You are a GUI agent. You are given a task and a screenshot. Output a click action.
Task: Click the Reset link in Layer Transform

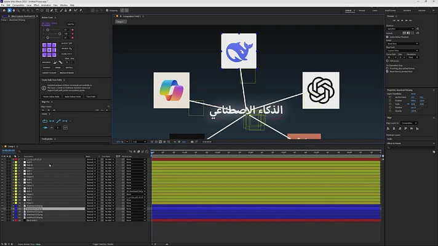(413, 94)
